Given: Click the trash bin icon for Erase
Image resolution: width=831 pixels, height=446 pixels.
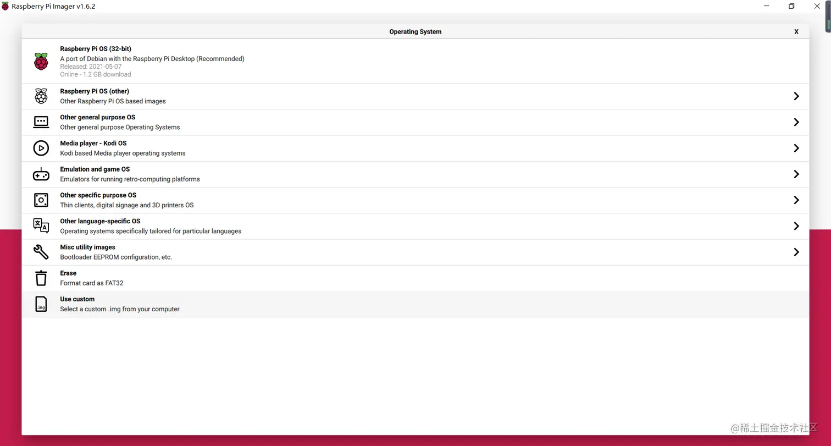Looking at the screenshot, I should point(41,278).
